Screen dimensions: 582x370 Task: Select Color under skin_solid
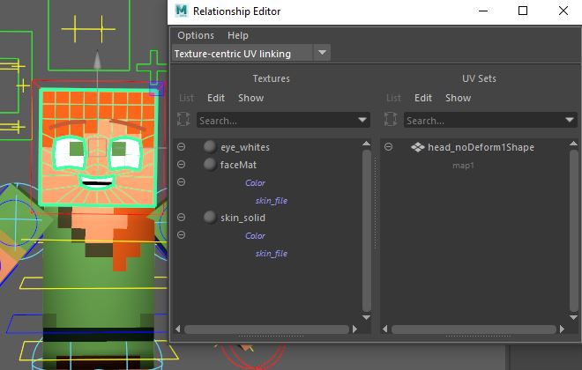pos(255,236)
